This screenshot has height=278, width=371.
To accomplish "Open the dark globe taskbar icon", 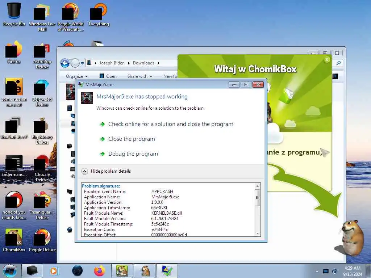I will [78, 271].
